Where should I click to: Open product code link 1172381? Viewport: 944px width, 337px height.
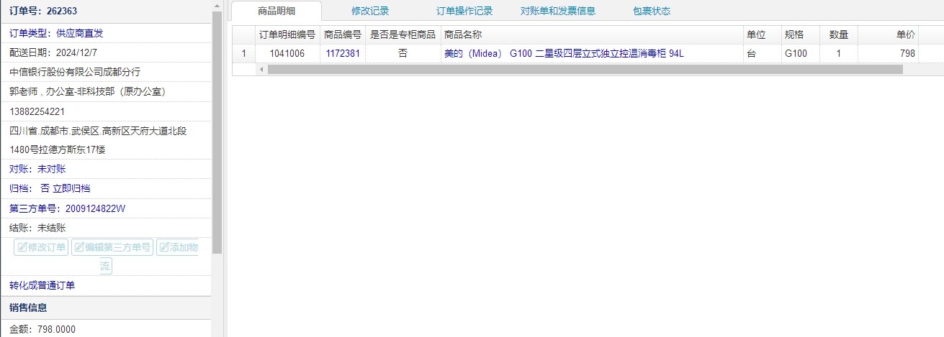click(343, 53)
